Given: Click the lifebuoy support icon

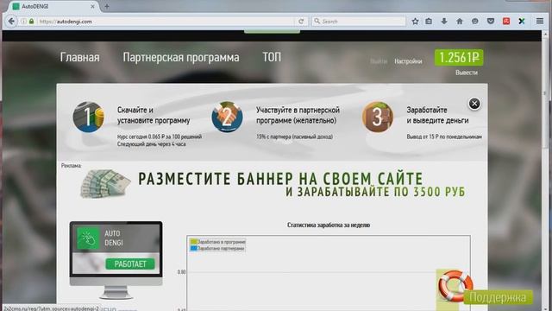Looking at the screenshot, I should pos(455,286).
